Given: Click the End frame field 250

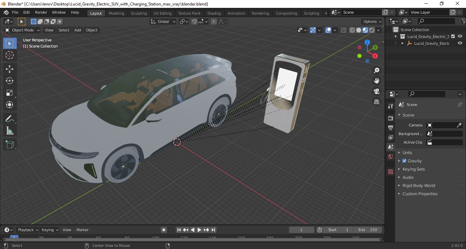Looking at the screenshot, I should click(368, 230).
